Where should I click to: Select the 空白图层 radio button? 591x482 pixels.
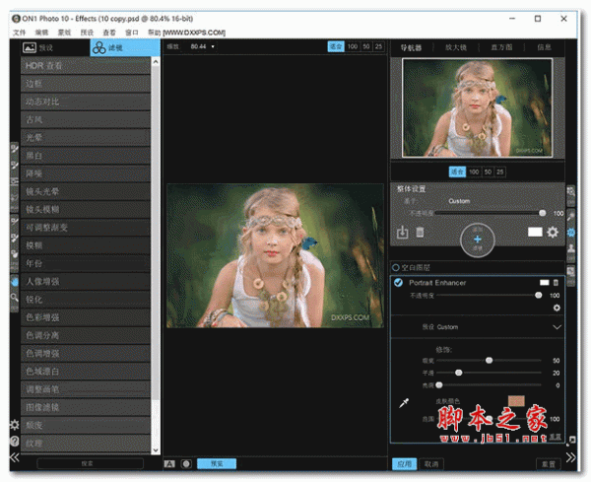395,266
